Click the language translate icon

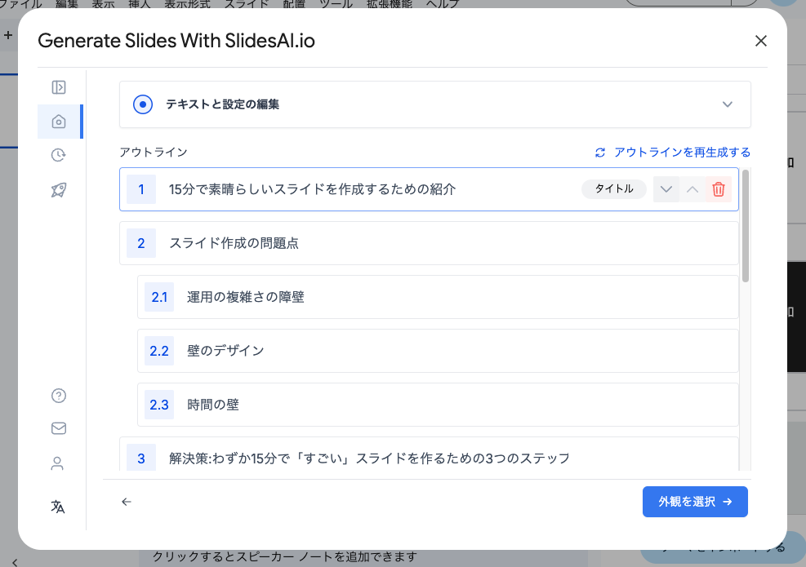click(58, 507)
